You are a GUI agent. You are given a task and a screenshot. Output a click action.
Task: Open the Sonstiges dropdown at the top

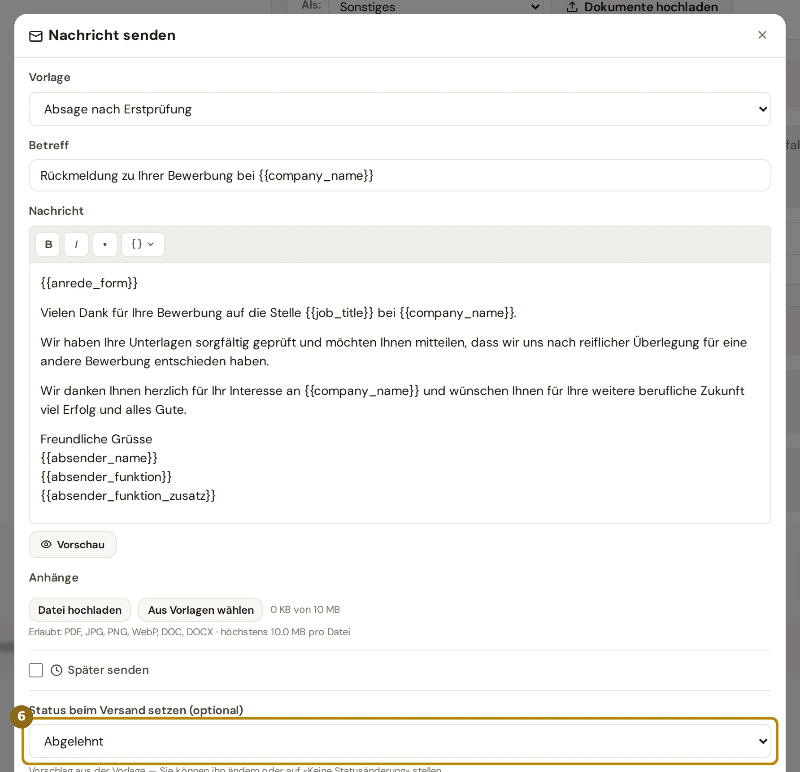[435, 7]
